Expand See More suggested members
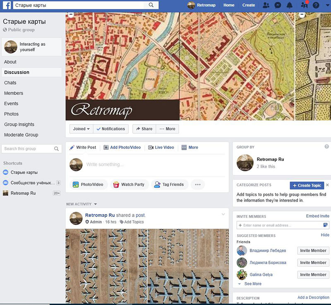Viewport: 331px width, 305px height. pos(252,284)
